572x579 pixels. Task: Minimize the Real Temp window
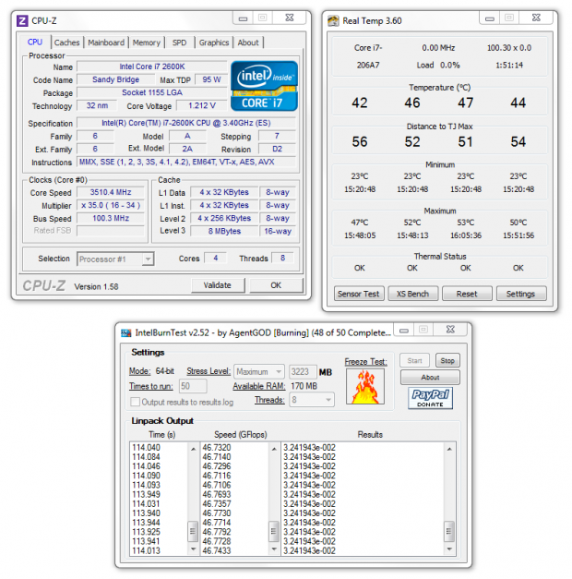tap(489, 18)
